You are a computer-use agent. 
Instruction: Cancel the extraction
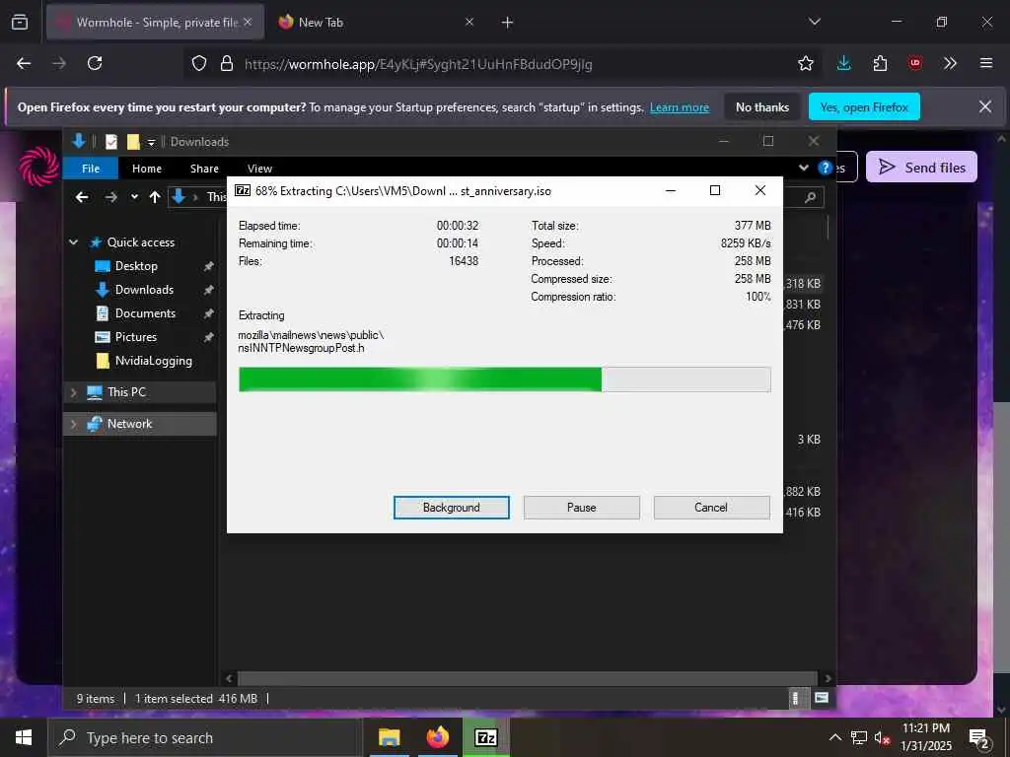(711, 508)
